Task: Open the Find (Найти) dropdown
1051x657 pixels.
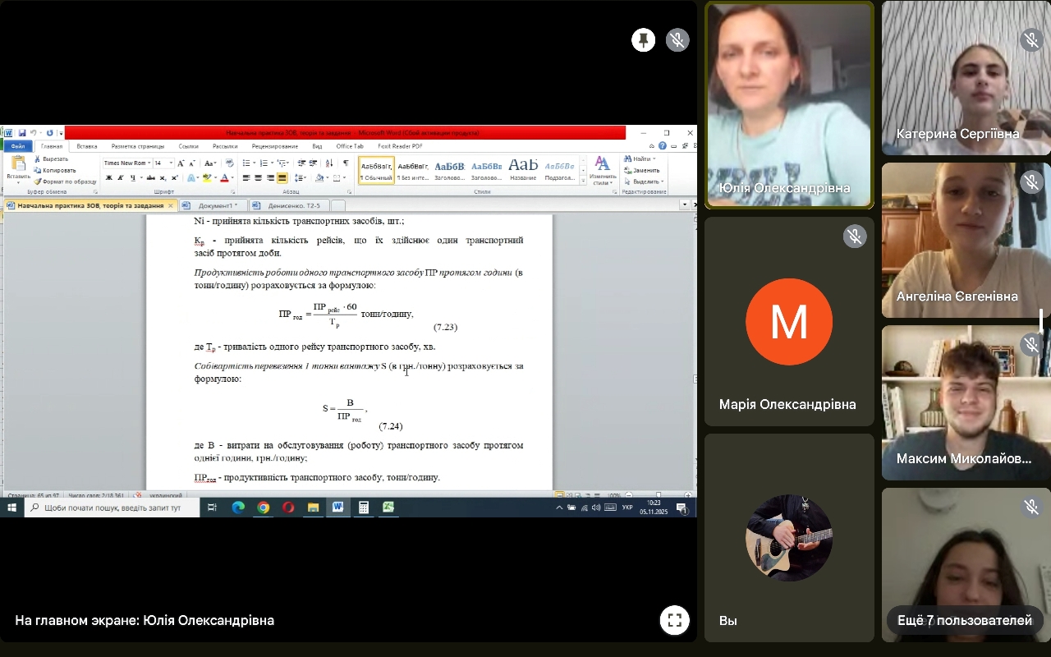Action: (x=639, y=159)
